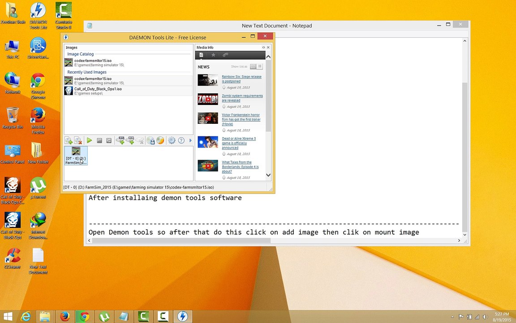This screenshot has width=516, height=323.
Task: Open the favorites star tab in Media Info
Action: click(x=213, y=55)
